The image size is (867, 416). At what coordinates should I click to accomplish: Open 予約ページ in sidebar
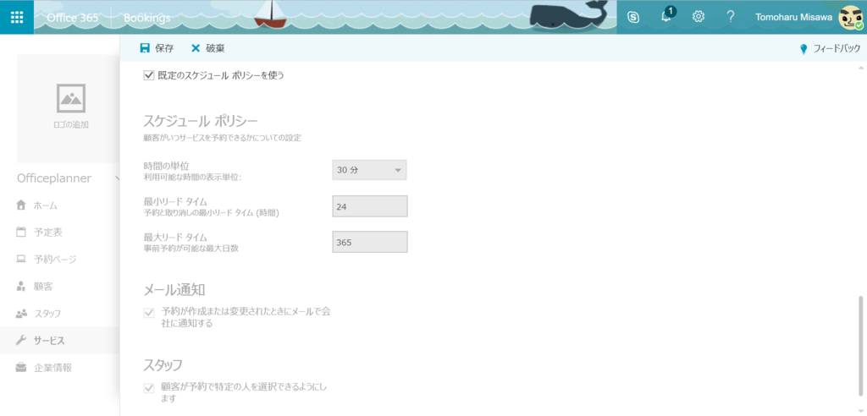[55, 259]
